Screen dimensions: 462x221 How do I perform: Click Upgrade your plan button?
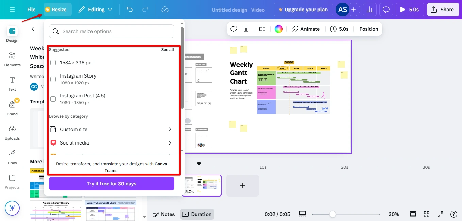303,10
